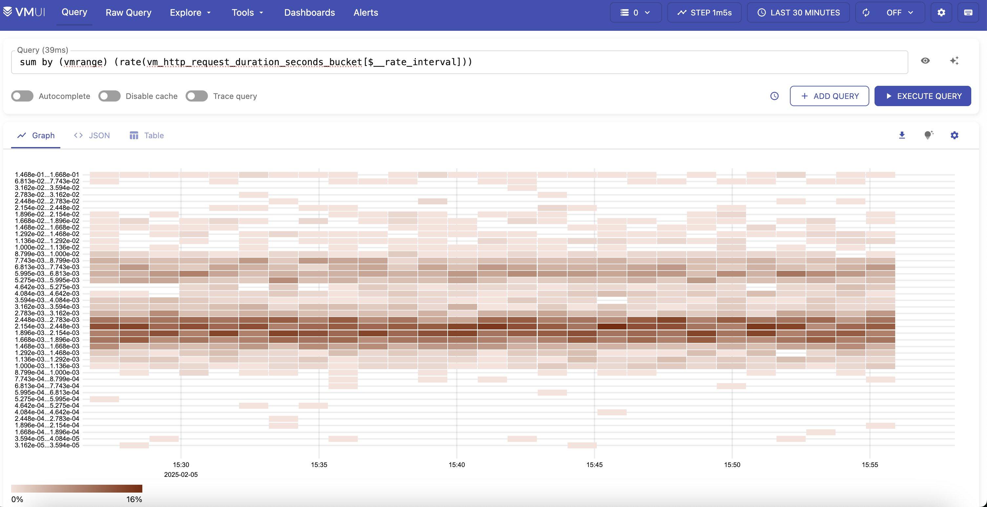Open query history clock icon
Image resolution: width=987 pixels, height=507 pixels.
click(774, 96)
